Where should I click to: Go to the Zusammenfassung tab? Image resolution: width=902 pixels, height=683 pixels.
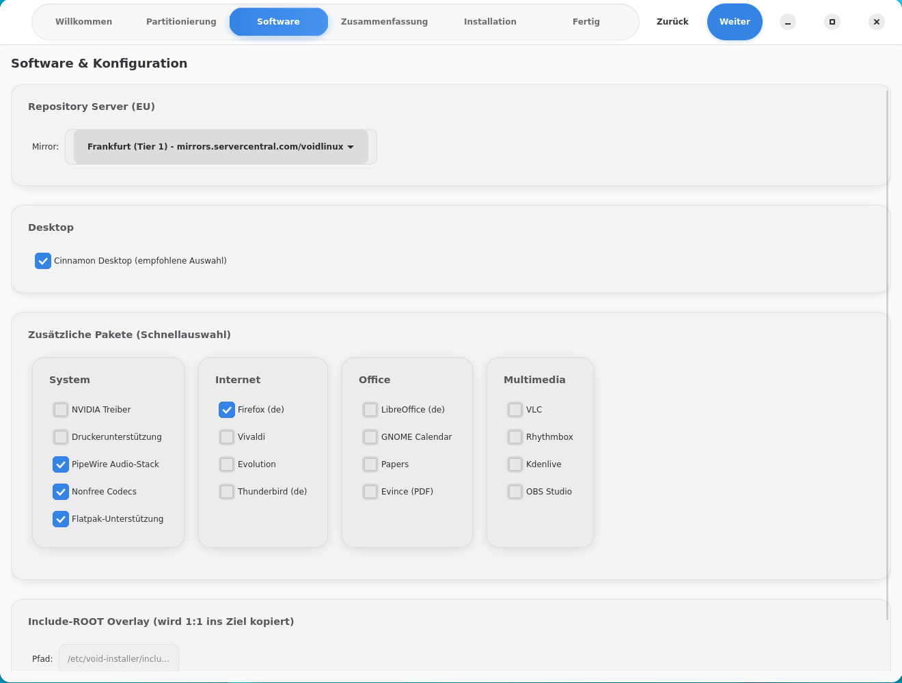[x=384, y=22]
